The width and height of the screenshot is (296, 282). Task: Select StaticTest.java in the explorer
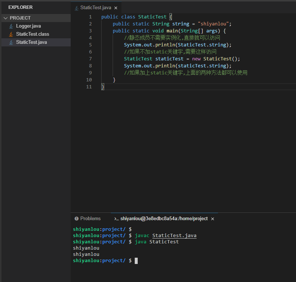pos(36,42)
